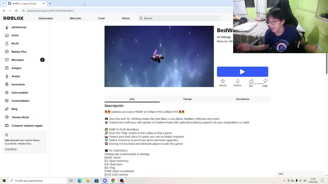Image resolution: width=328 pixels, height=184 pixels.
Task: Add BedWars to favorites with the star
Action: pyautogui.click(x=223, y=81)
